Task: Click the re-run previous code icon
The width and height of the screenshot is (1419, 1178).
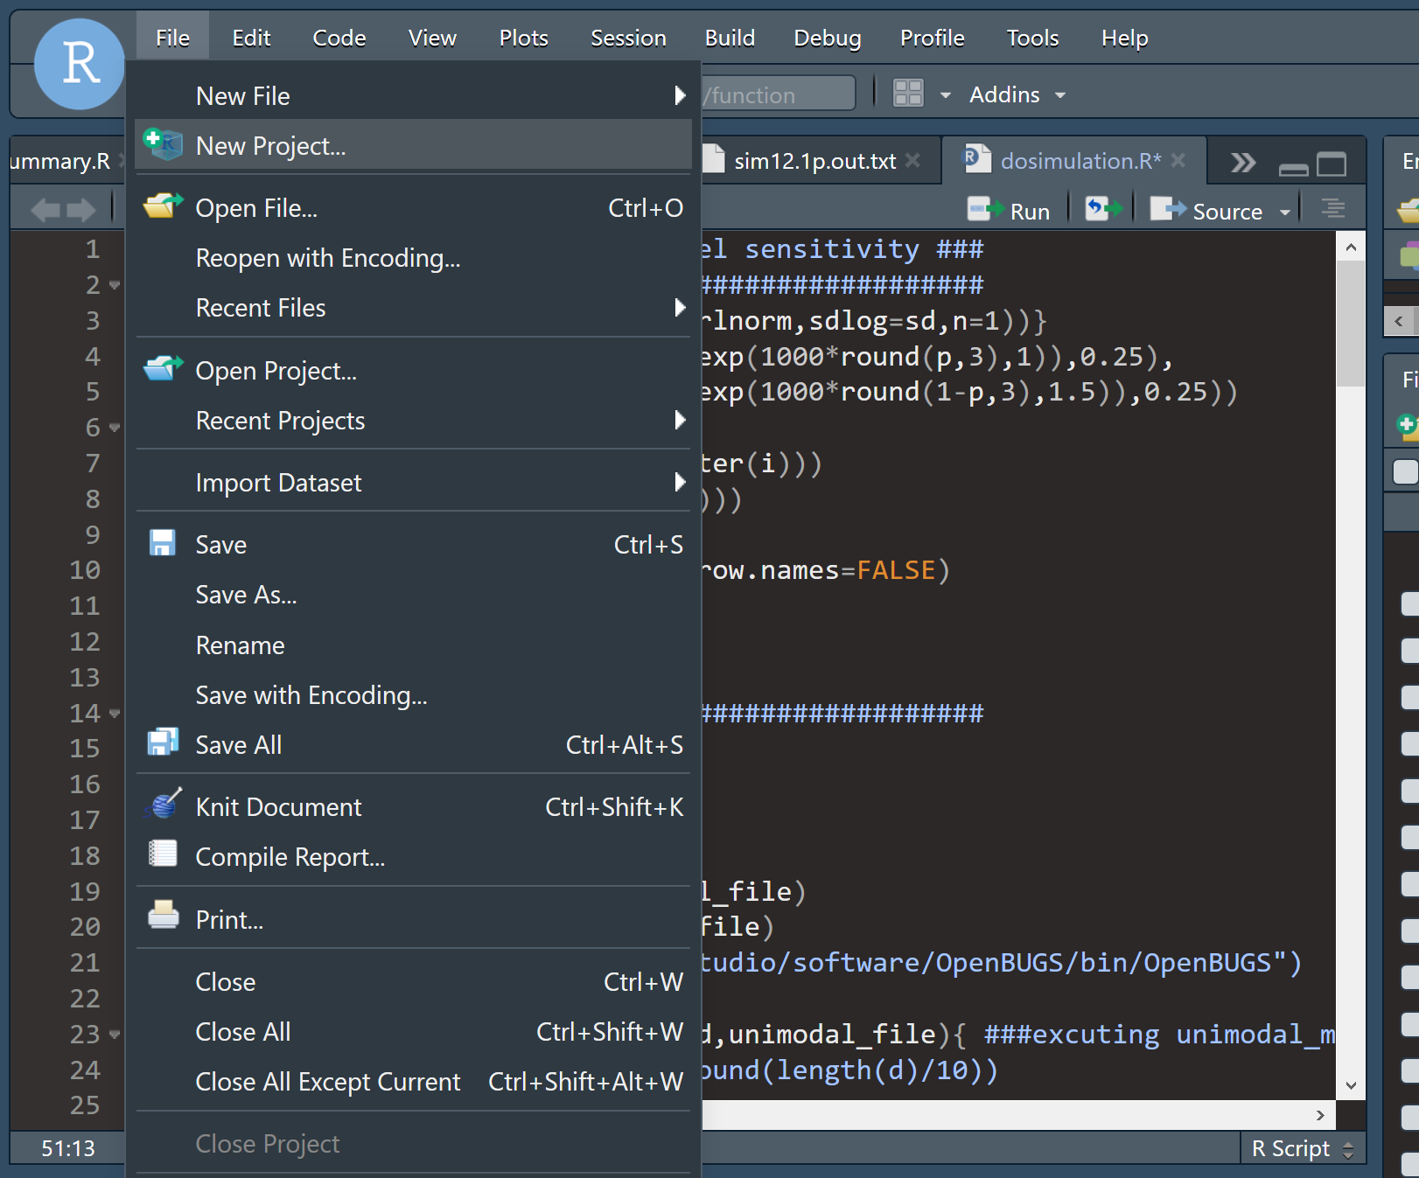Action: pos(1102,210)
